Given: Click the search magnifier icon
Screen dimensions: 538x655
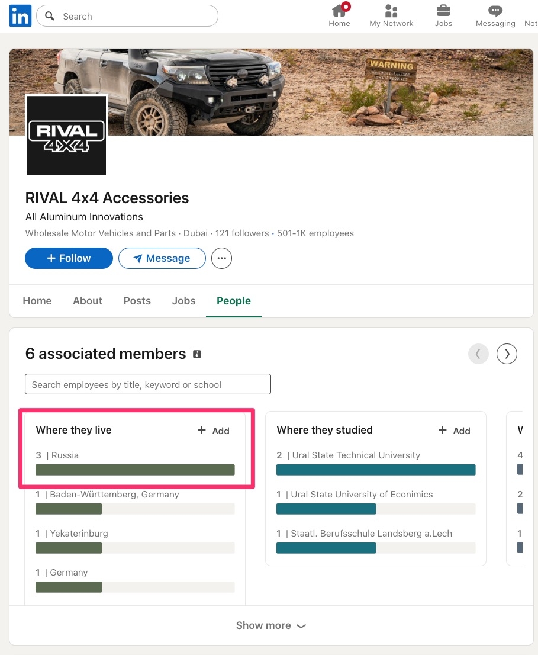Looking at the screenshot, I should (x=50, y=16).
